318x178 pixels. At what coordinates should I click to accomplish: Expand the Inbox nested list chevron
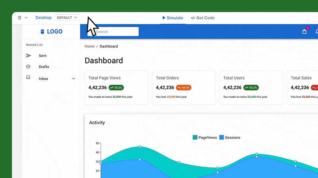74,79
